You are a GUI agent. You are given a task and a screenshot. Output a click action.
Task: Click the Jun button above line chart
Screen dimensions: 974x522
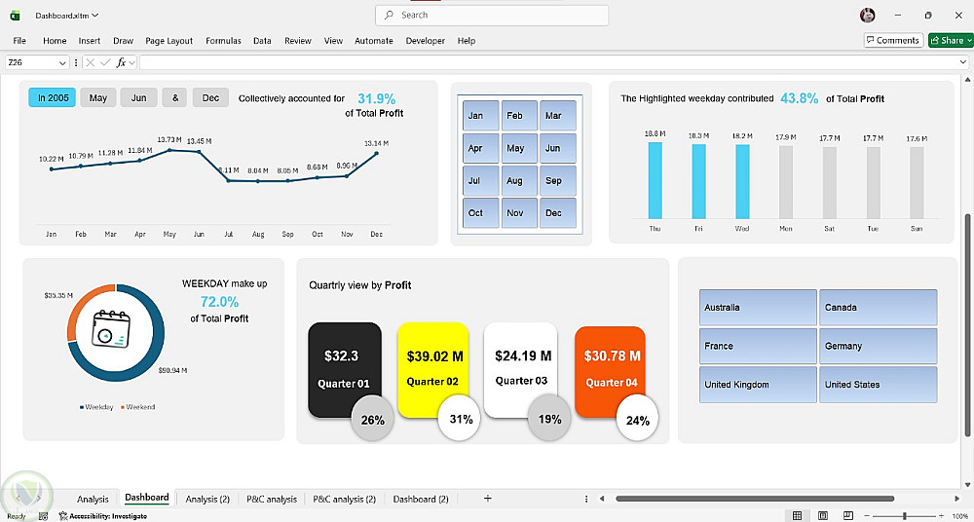[x=139, y=97]
